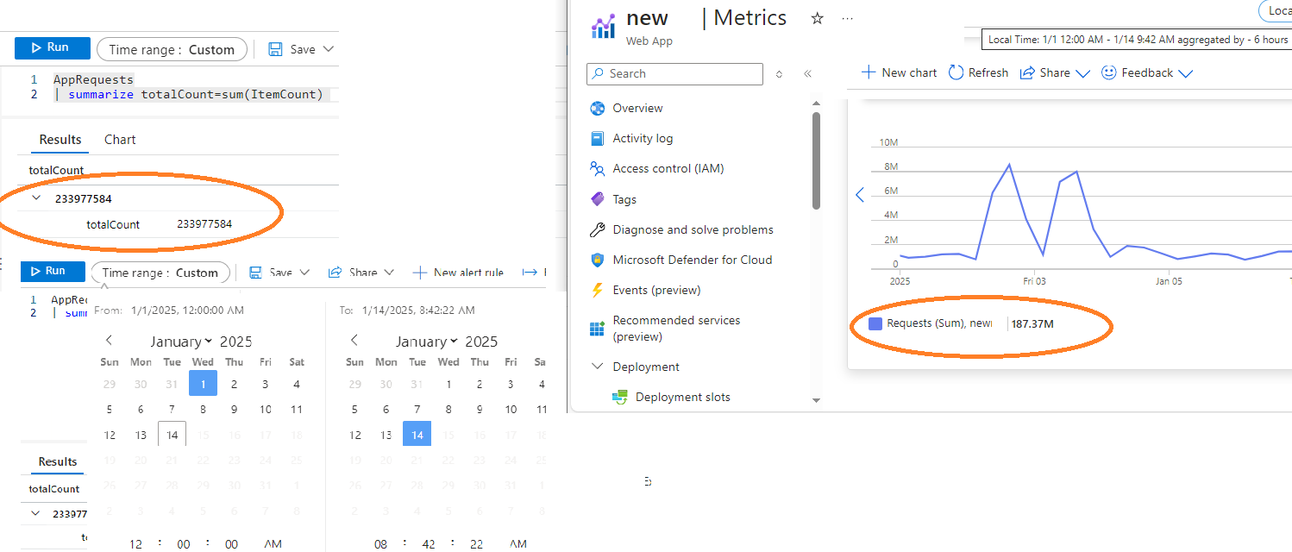1292x552 pixels.
Task: Collapse the 233977584 result row
Action: [x=36, y=198]
